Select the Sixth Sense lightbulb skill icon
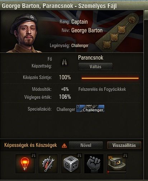This screenshot has width=148, height=181. (x=25, y=164)
